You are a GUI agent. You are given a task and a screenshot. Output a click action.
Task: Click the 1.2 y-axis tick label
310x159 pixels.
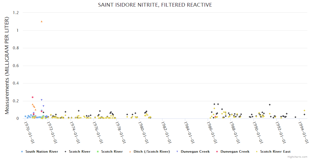click(16, 13)
